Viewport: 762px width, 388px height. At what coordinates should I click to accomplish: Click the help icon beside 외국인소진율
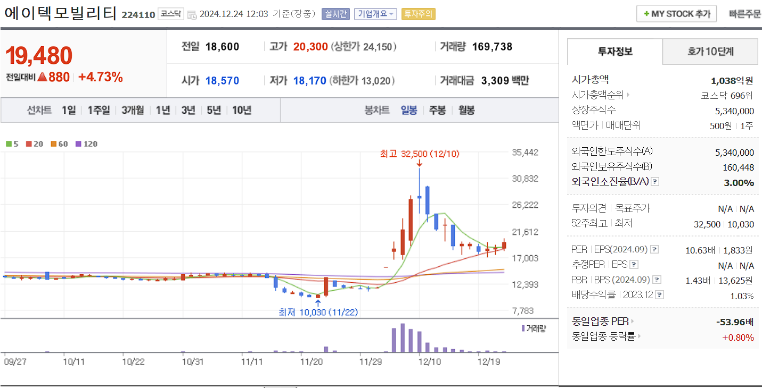(655, 182)
